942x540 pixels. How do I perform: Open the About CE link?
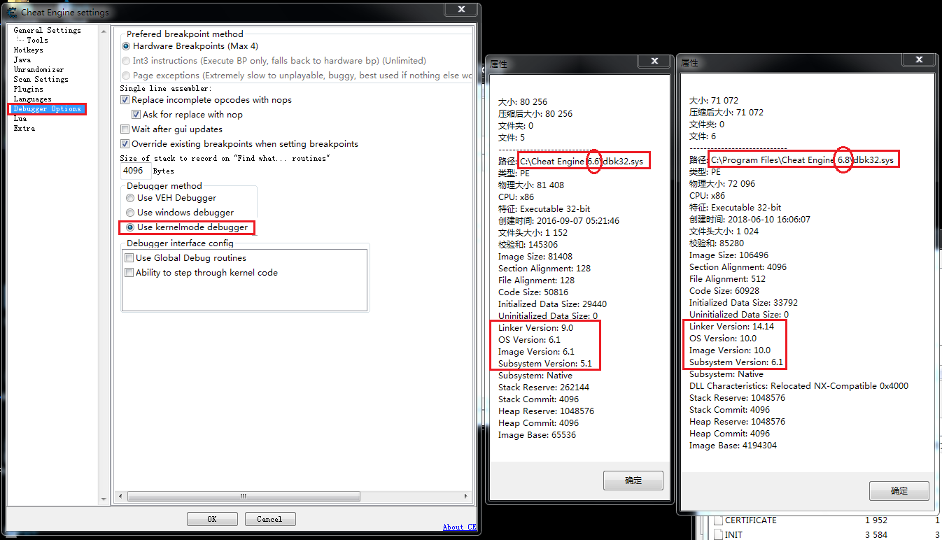460,527
